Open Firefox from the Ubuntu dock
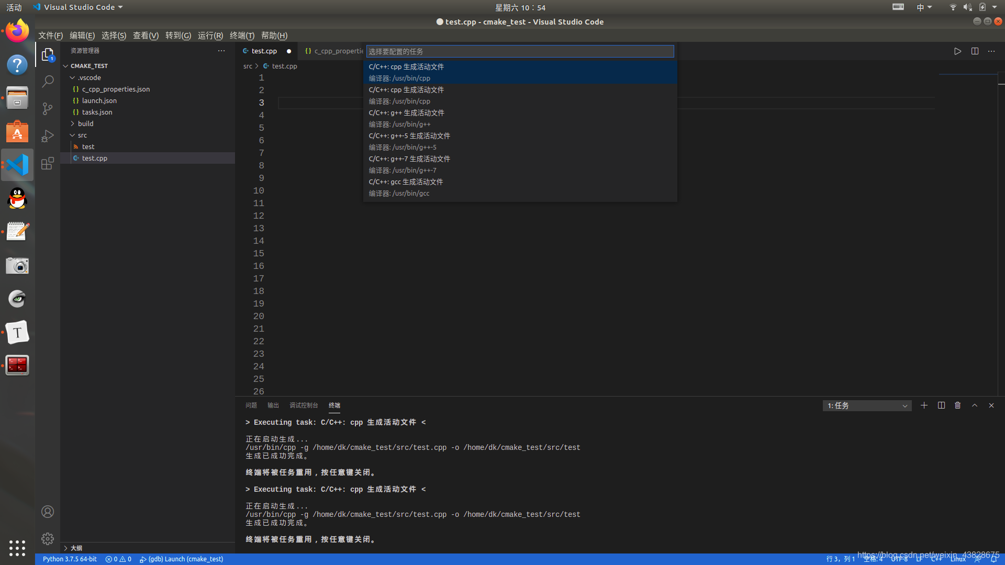Viewport: 1005px width, 565px height. (17, 31)
